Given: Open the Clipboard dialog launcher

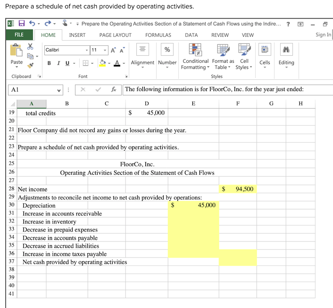Looking at the screenshot, I should point(39,76).
